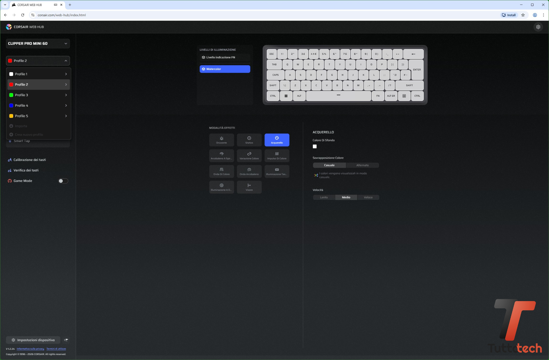Reload the Corsair Web Hub page
Viewport: 549px width, 360px height.
(x=23, y=15)
